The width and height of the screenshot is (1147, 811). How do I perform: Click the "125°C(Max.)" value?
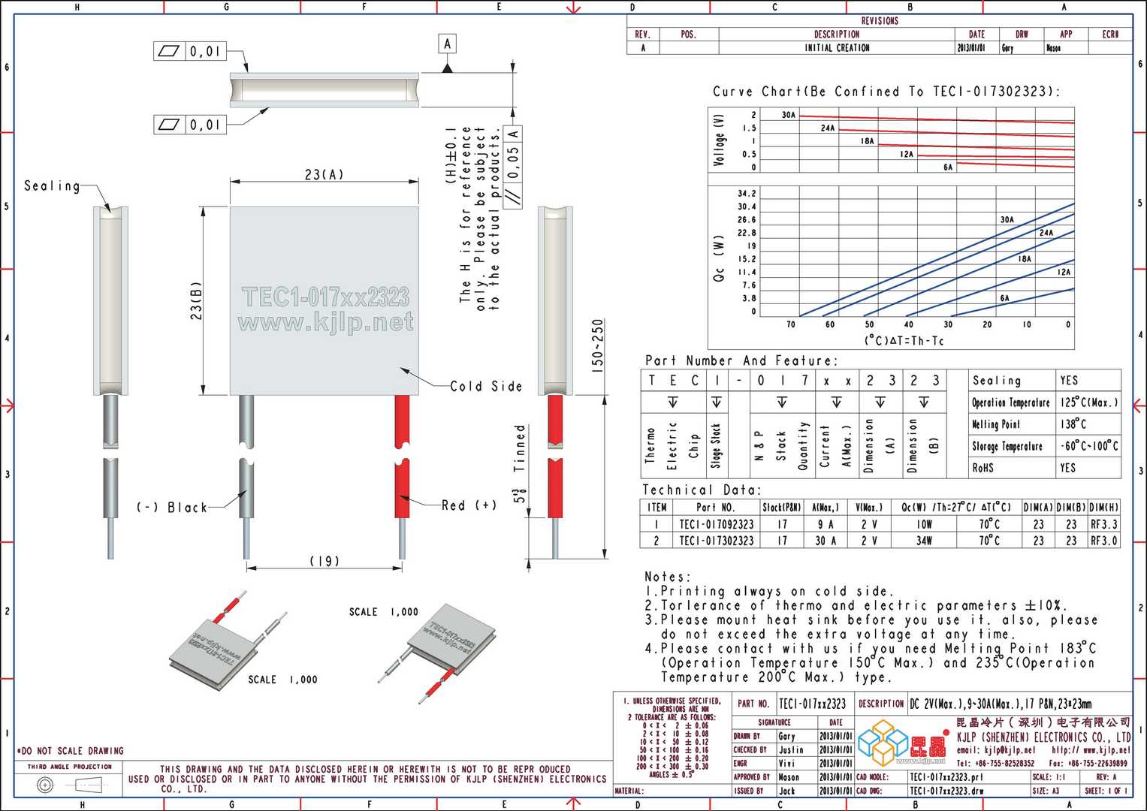coord(1089,402)
